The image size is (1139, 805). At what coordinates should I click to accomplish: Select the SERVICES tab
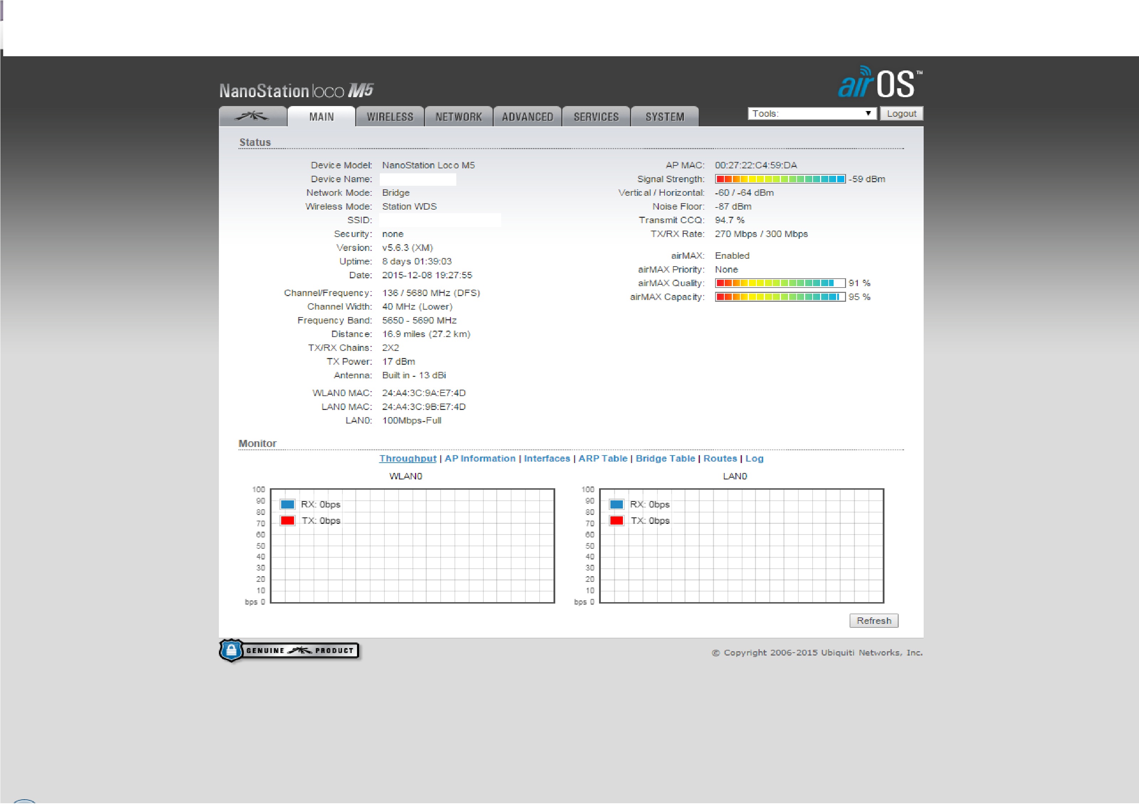[x=596, y=117]
